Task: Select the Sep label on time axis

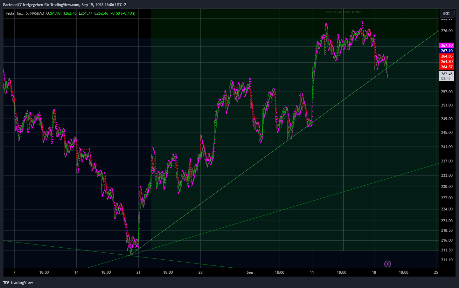Action: click(250, 272)
